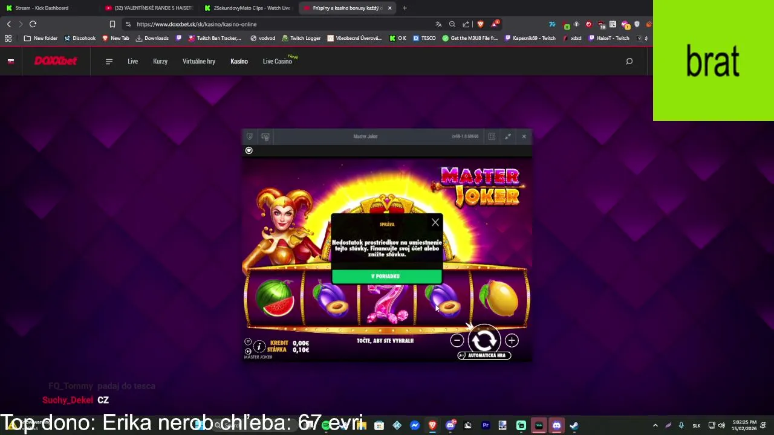Open the Kurzy menu item
Screen dimensions: 774x435
point(160,61)
